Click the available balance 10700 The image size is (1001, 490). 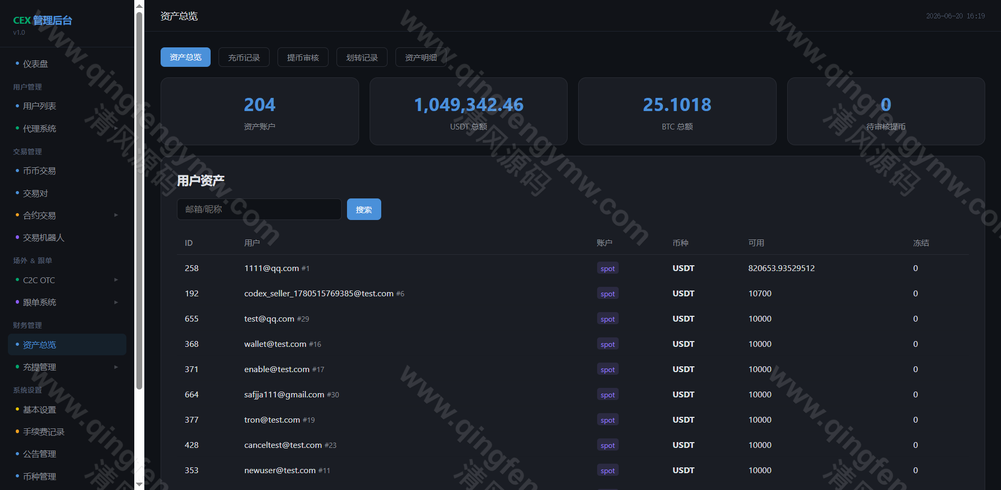tap(760, 294)
